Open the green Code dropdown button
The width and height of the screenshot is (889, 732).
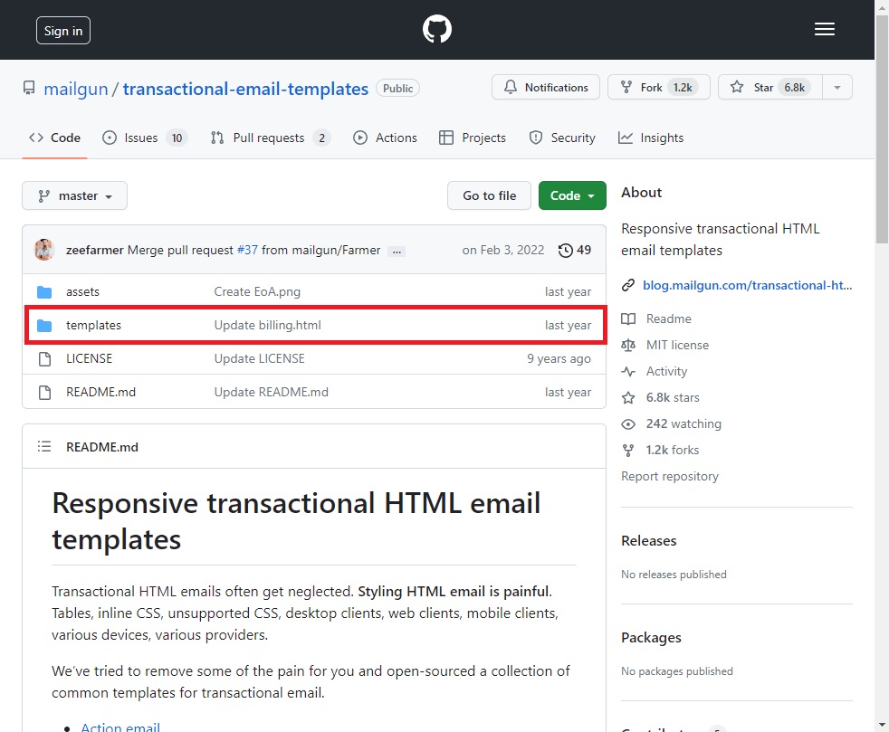572,195
